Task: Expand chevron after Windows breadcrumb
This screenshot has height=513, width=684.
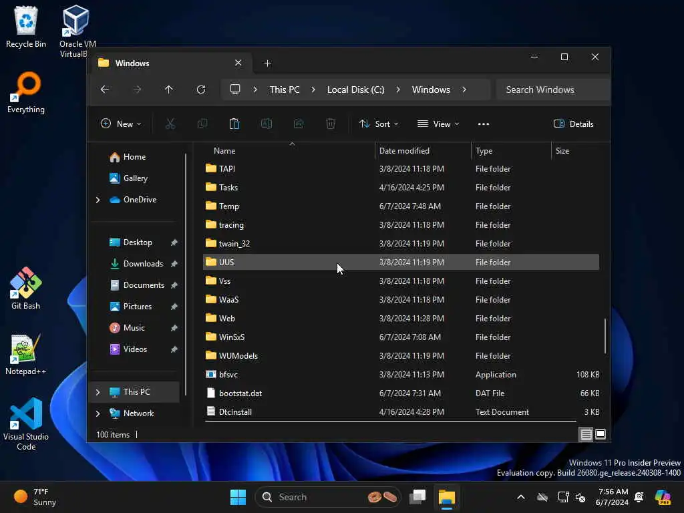Action: coord(464,90)
